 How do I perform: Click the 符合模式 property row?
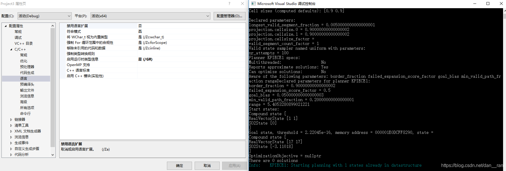153,32
